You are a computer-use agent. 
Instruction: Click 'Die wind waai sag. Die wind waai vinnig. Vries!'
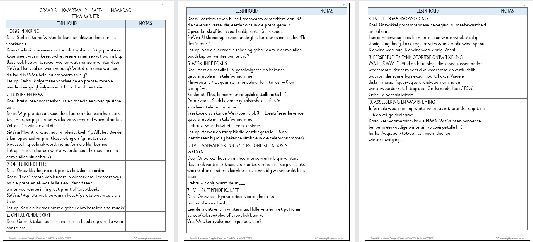(412, 50)
